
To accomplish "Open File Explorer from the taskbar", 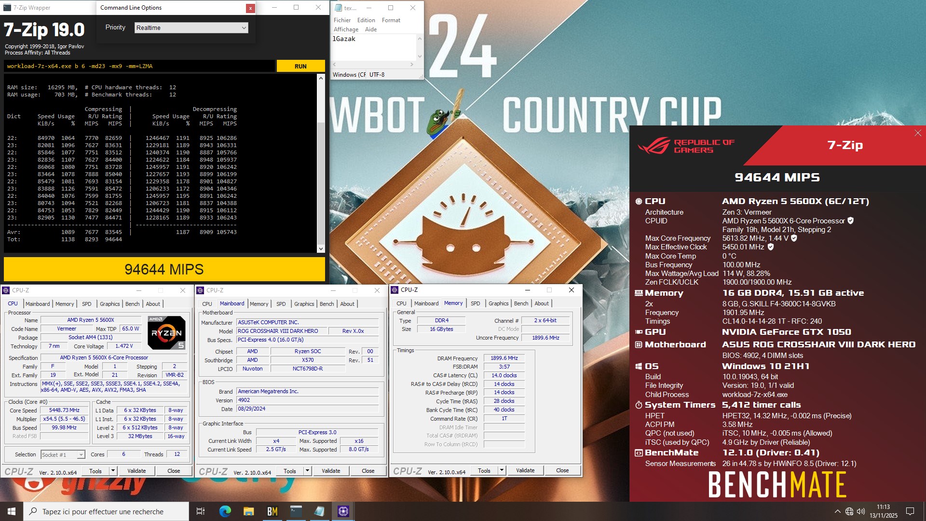I will click(248, 511).
